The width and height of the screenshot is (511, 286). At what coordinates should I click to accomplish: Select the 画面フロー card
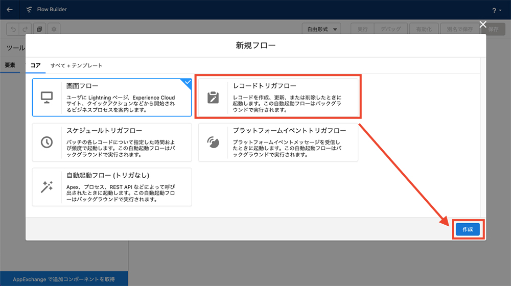point(112,98)
